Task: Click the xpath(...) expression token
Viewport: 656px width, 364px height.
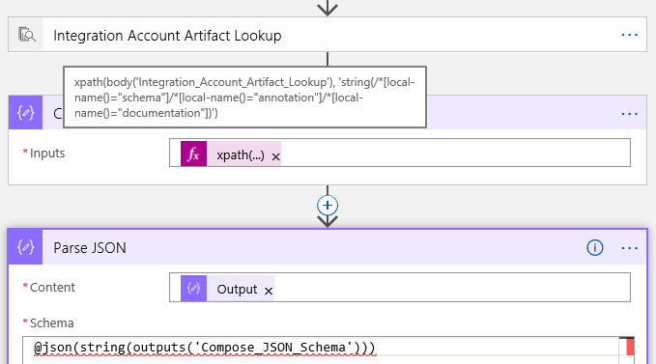Action: pos(241,155)
